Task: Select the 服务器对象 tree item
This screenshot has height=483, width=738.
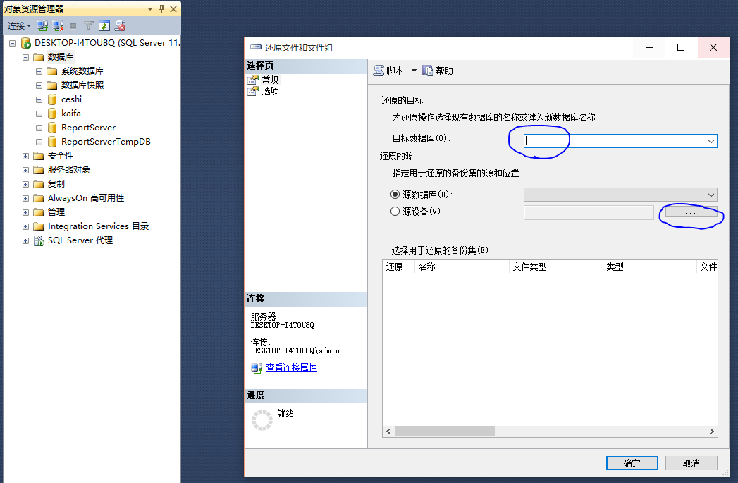Action: click(68, 170)
